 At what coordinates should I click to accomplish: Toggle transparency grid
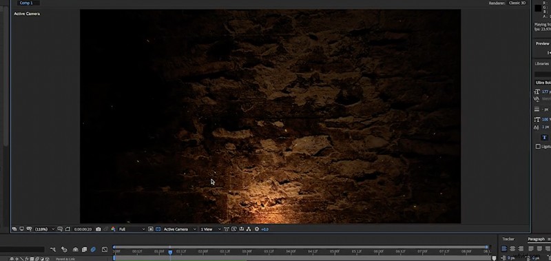tap(158, 229)
